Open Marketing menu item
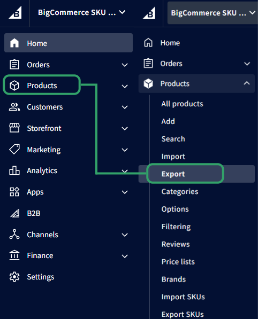Image resolution: width=258 pixels, height=319 pixels. click(44, 150)
